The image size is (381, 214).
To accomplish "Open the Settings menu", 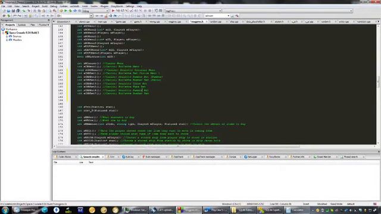I will (130, 6).
